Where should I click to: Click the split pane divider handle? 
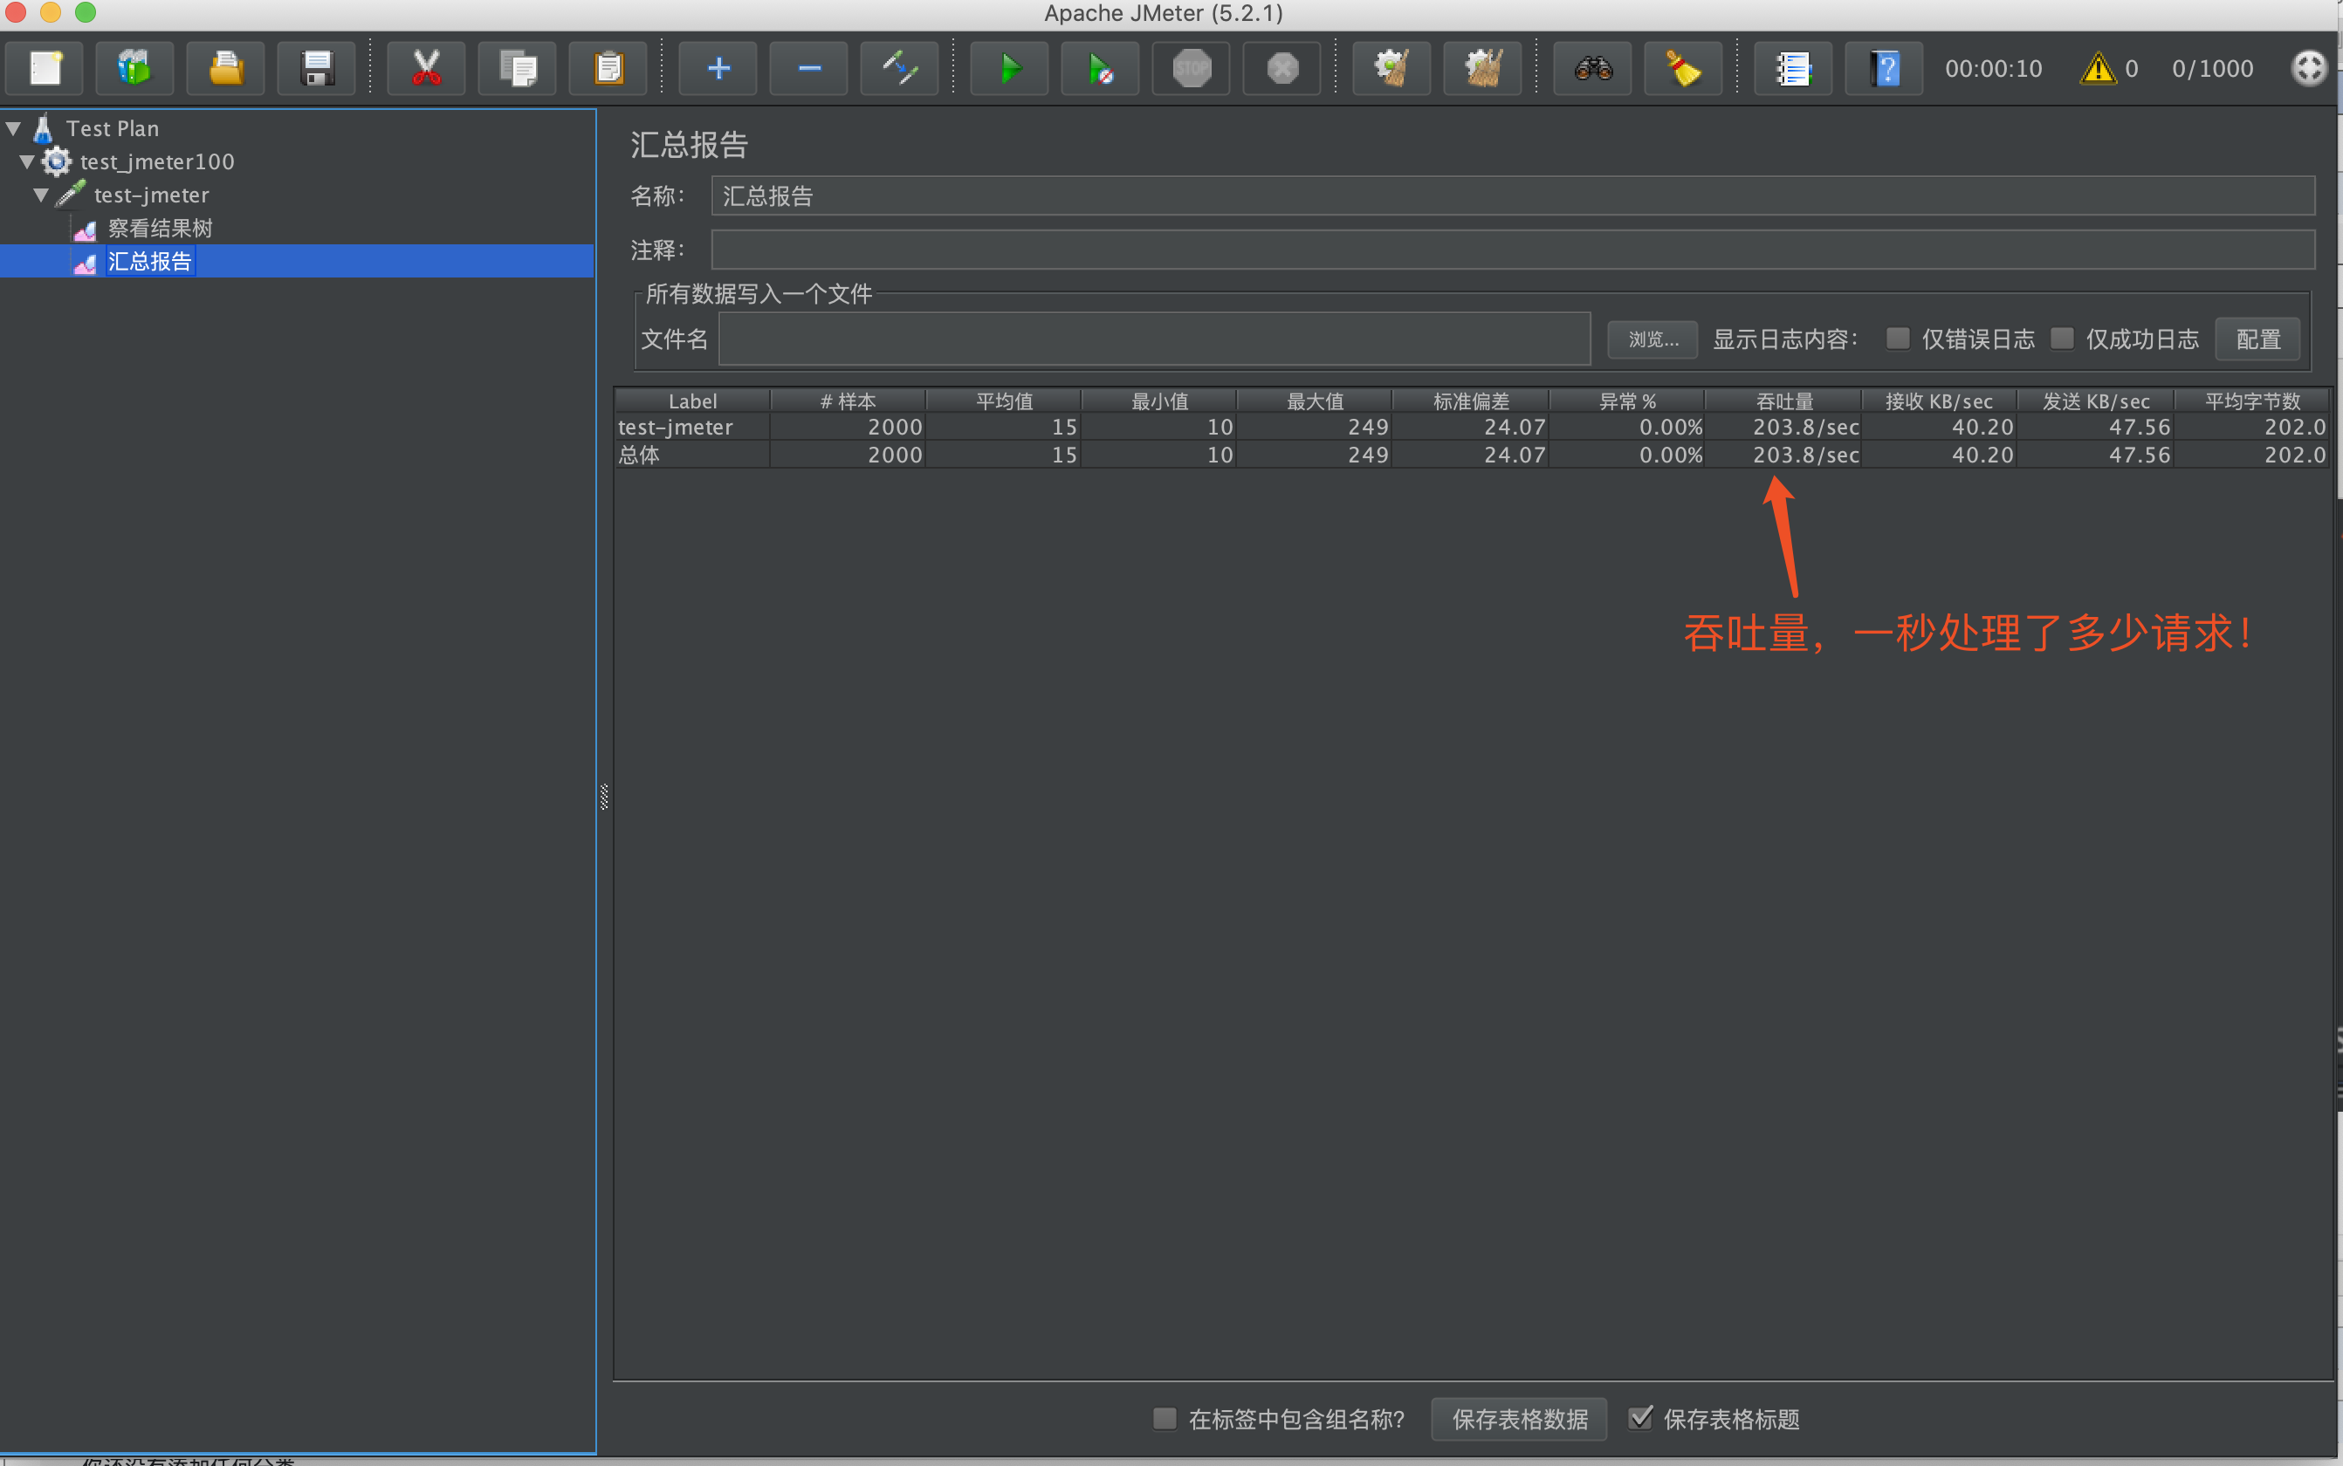point(604,796)
